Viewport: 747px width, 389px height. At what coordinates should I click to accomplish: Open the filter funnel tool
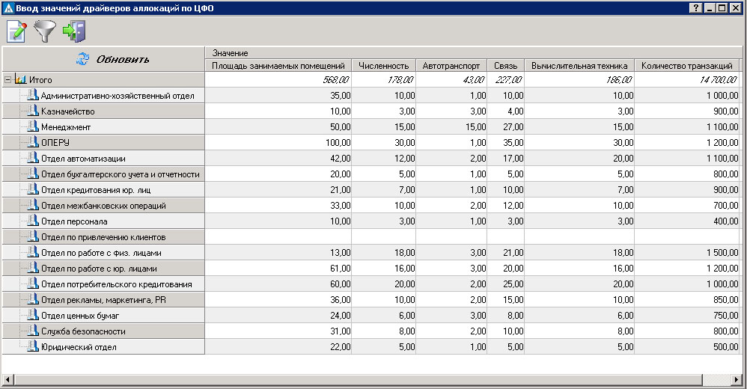(44, 31)
